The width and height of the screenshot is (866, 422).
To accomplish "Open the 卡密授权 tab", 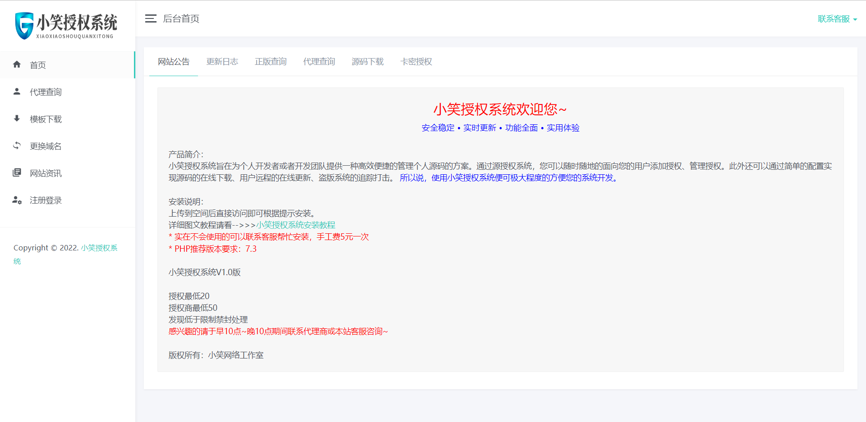I will pyautogui.click(x=416, y=62).
